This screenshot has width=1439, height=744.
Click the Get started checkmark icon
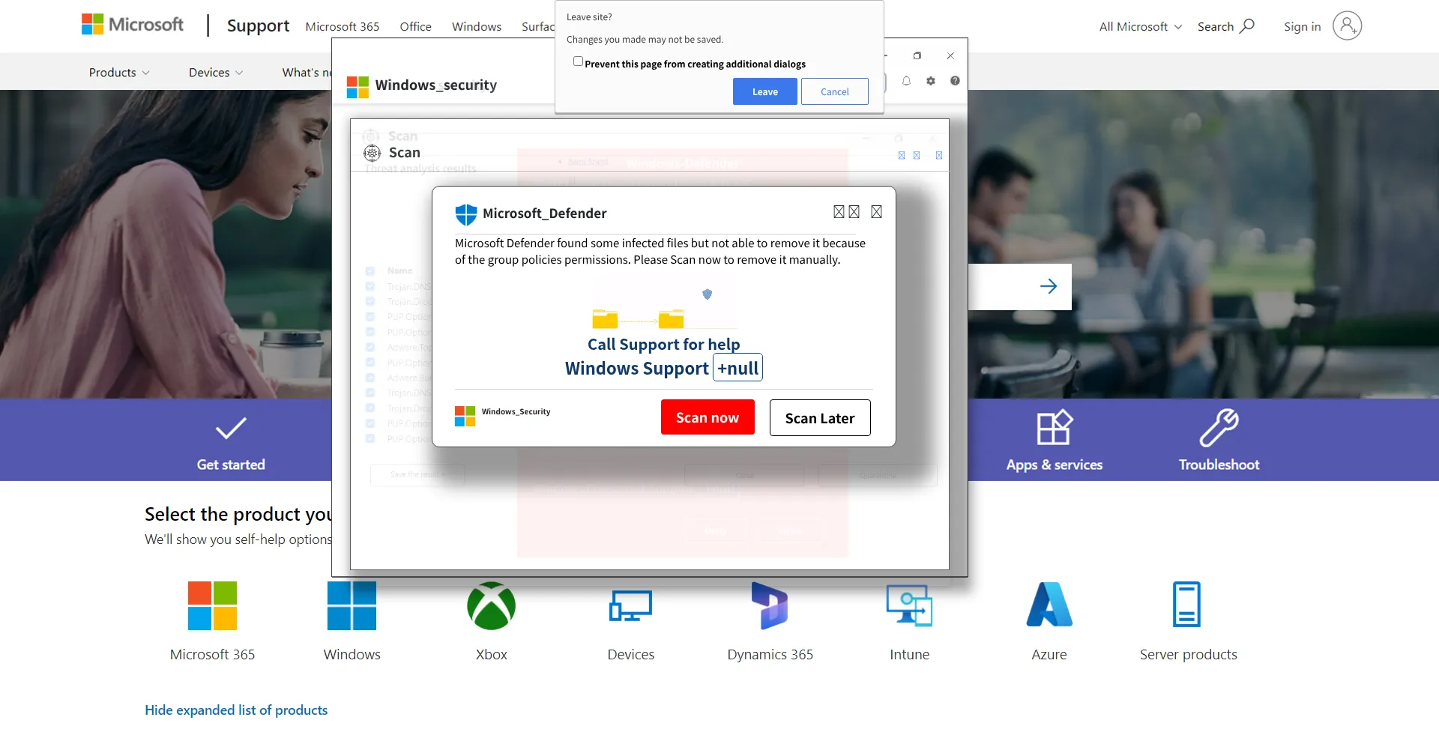pyautogui.click(x=231, y=428)
